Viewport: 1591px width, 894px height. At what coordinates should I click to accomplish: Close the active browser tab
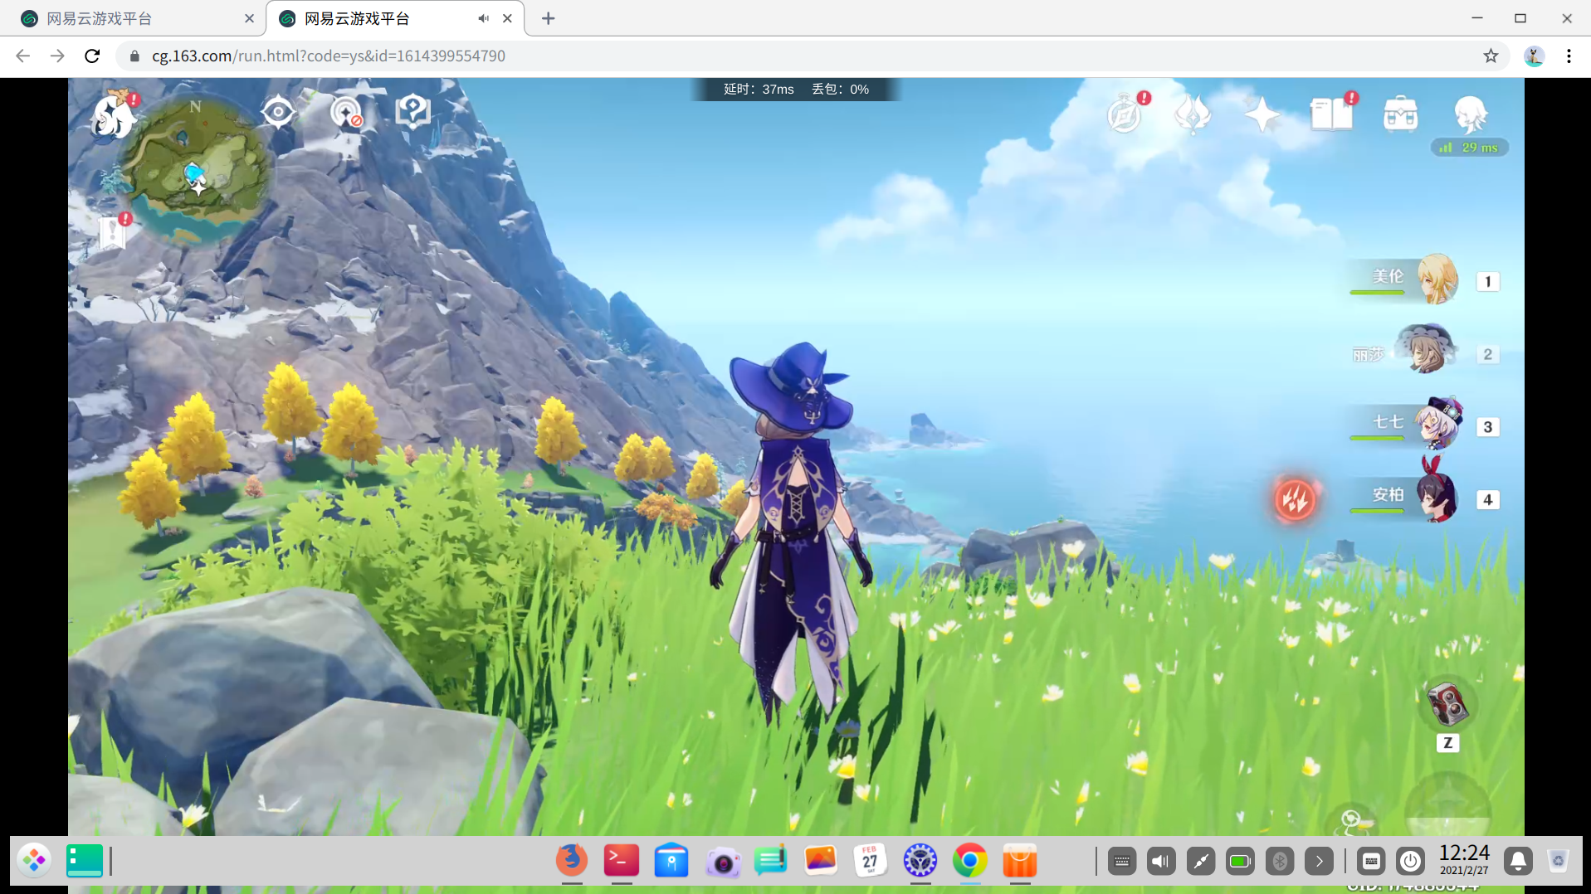coord(507,18)
